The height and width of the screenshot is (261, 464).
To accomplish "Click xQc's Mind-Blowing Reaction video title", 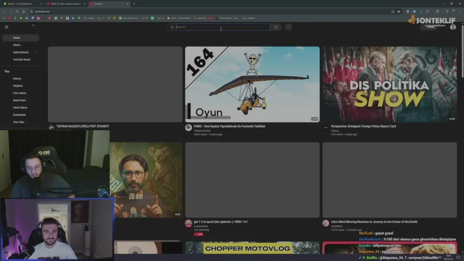I will tap(374, 222).
